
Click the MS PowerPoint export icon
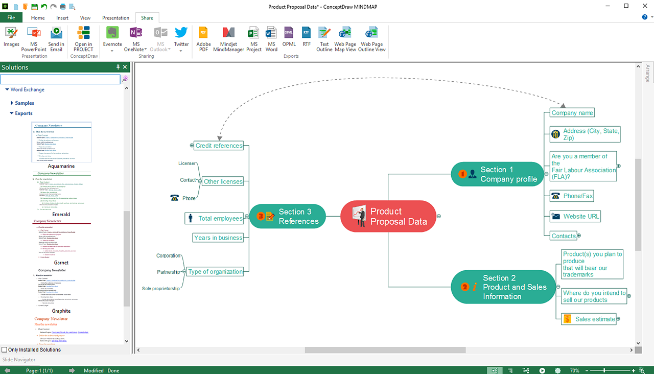tap(34, 39)
